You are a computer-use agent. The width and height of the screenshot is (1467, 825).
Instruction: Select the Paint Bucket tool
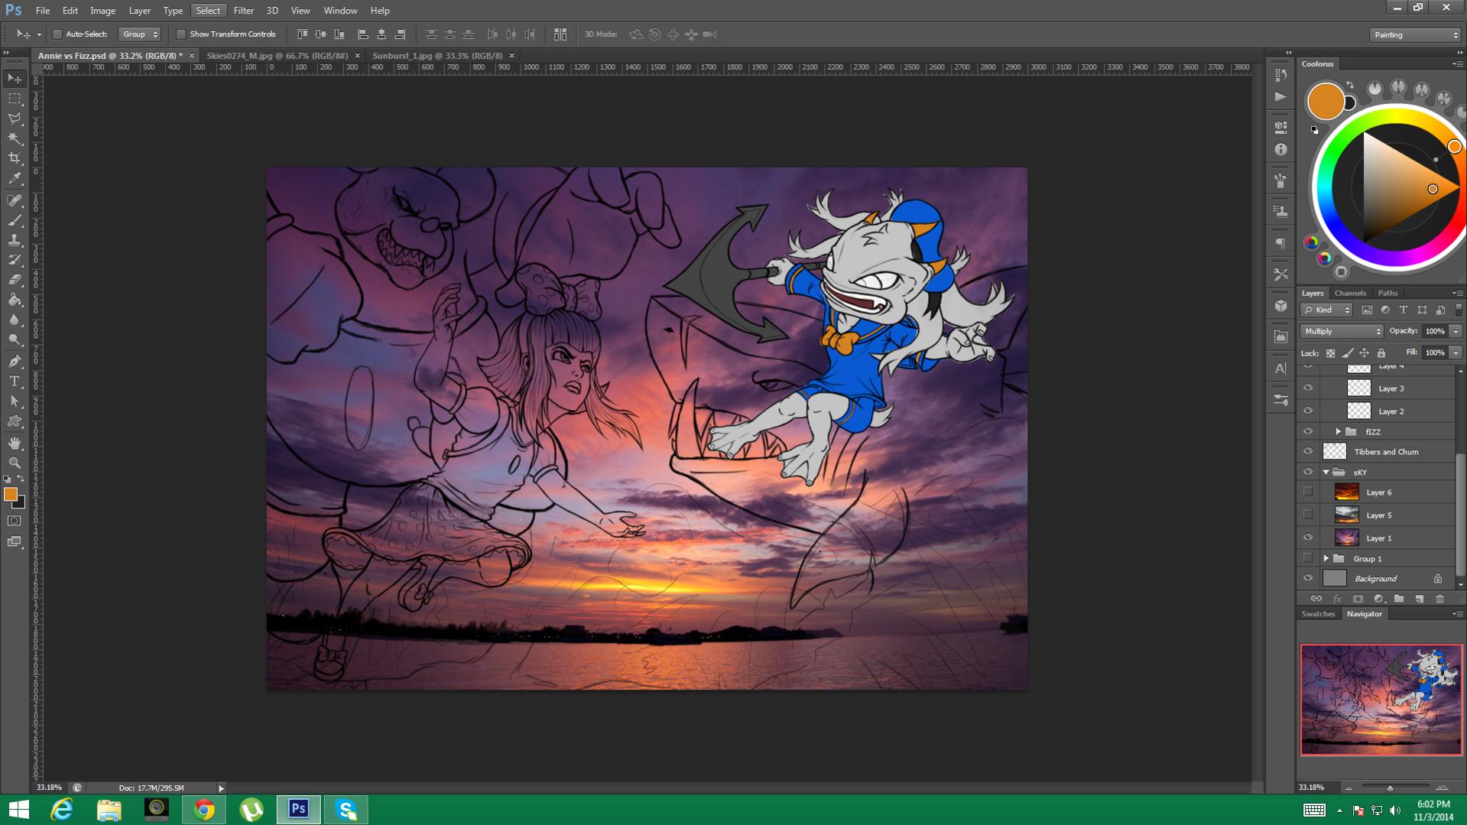pyautogui.click(x=15, y=300)
